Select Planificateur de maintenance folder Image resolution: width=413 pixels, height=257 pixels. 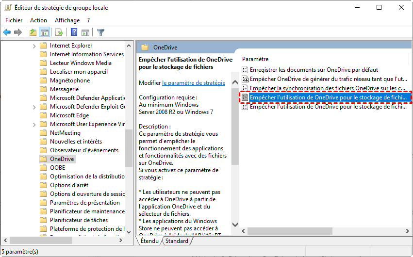[x=87, y=211]
